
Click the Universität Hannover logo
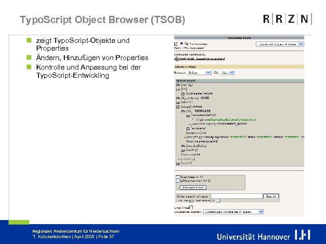pyautogui.click(x=264, y=235)
